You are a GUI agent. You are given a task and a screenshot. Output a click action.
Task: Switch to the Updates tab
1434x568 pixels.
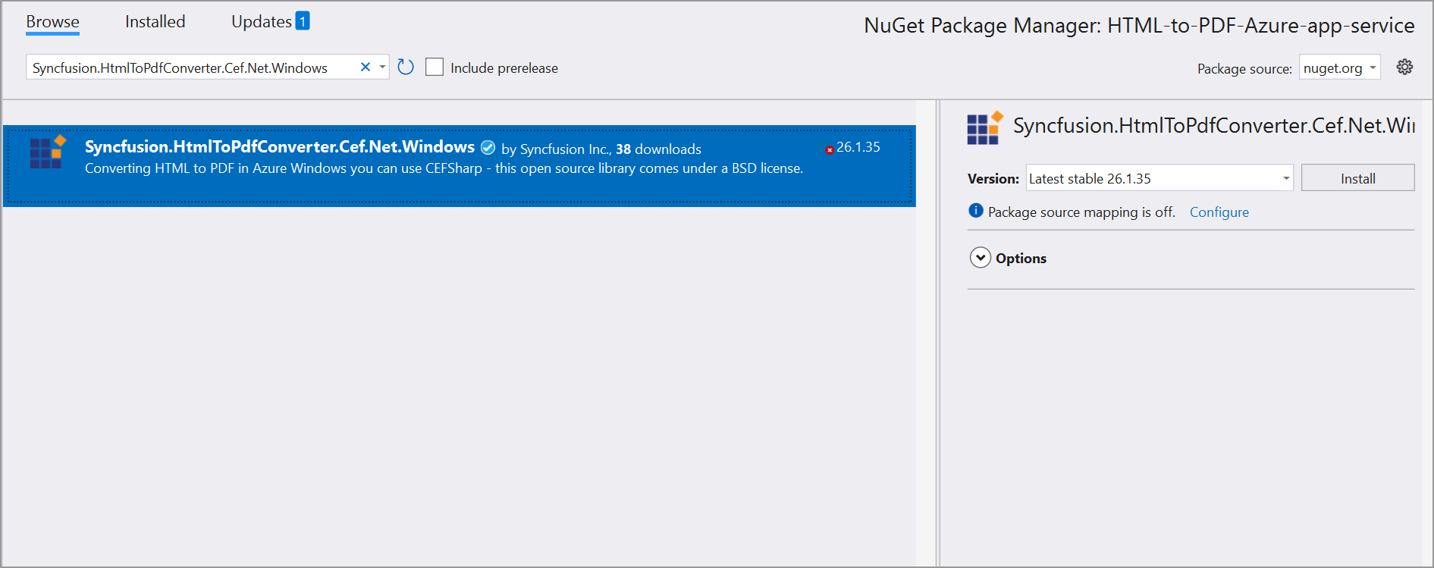click(261, 21)
